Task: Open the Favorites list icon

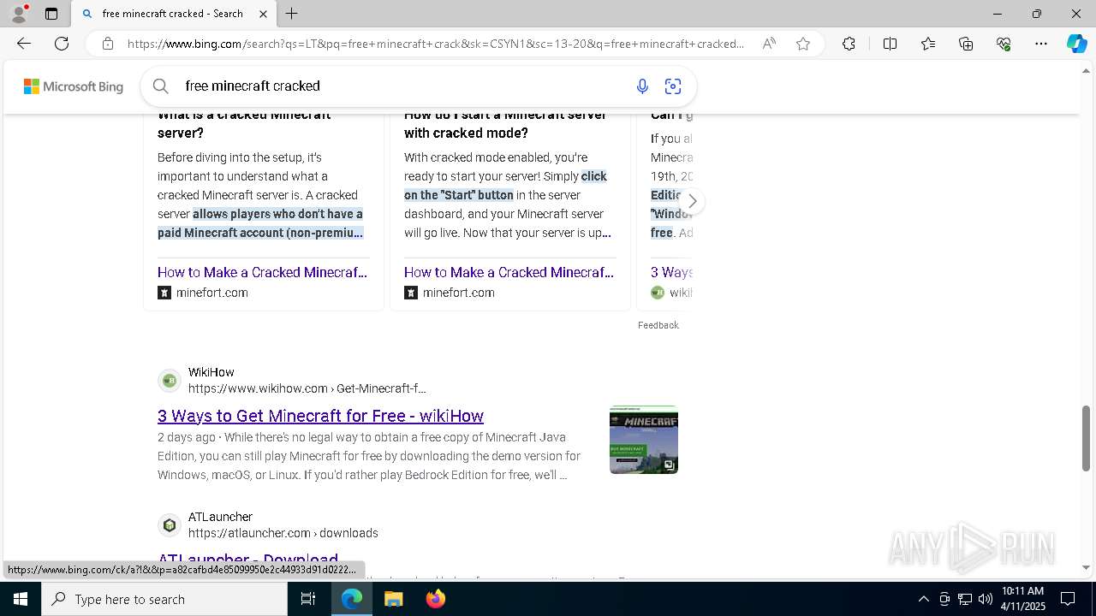Action: (928, 44)
